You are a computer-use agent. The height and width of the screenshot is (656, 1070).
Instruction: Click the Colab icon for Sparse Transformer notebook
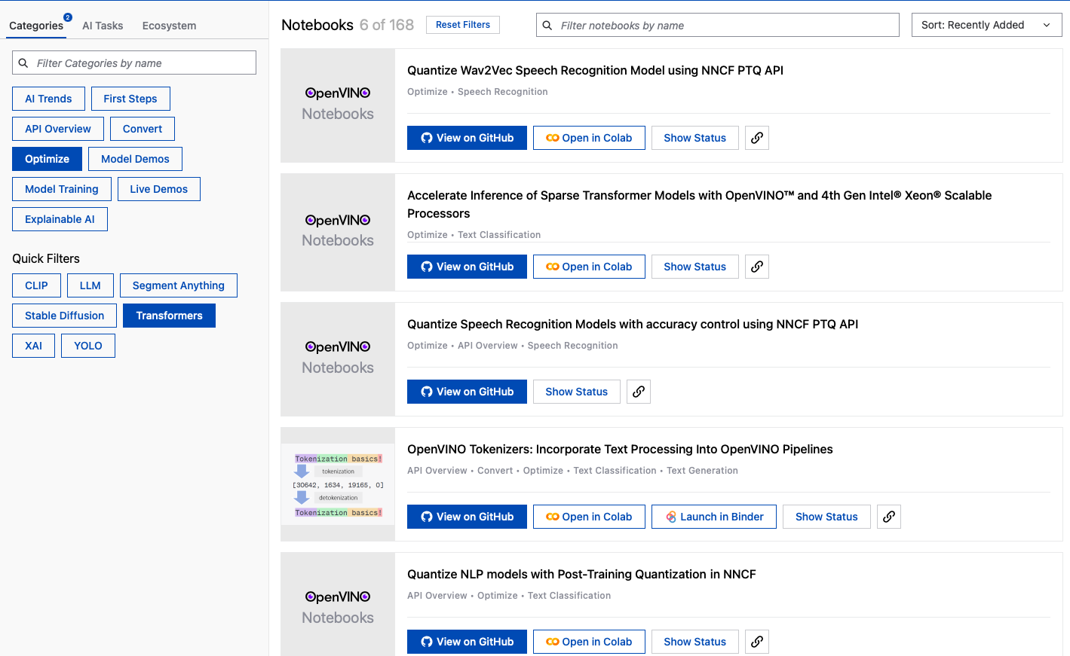[x=552, y=266]
